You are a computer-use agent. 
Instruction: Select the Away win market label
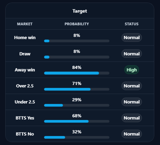click(25, 70)
